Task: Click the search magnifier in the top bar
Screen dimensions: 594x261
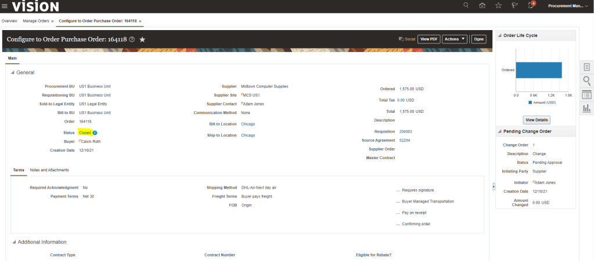Action: click(x=466, y=6)
